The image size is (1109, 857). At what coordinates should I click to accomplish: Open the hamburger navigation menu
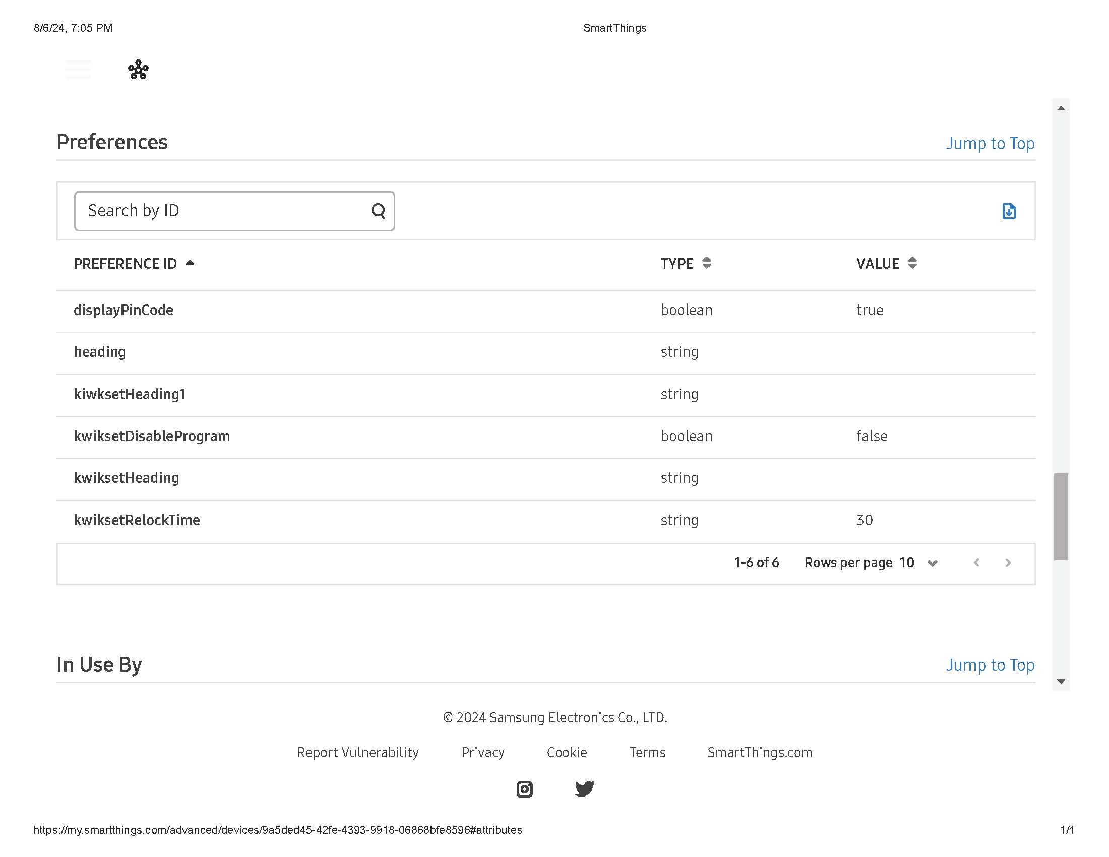pos(78,70)
